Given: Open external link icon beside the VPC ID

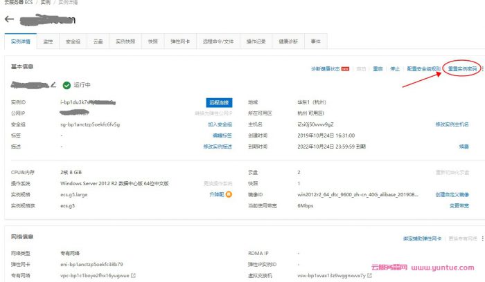Looking at the screenshot, I should click(x=133, y=276).
